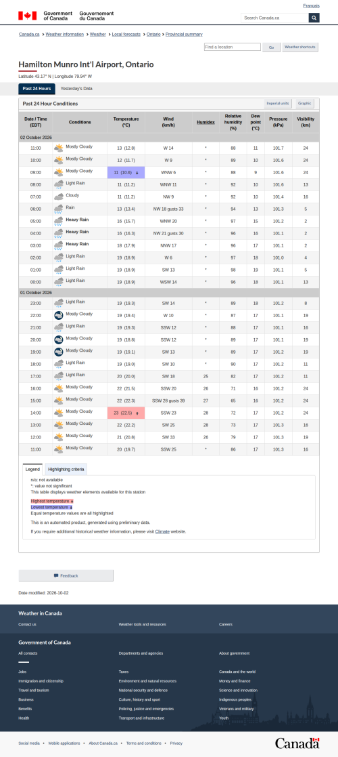The width and height of the screenshot is (338, 757).
Task: Click night Mostly Cloudy icon in 22:00 row
Action: pos(59,315)
